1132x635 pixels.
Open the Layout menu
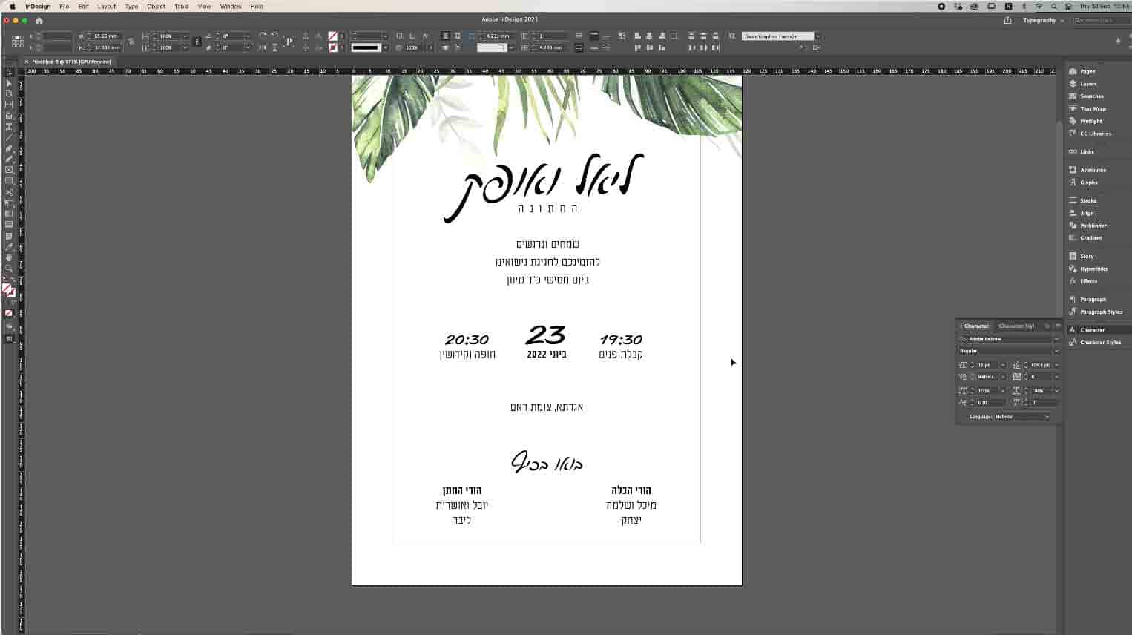[x=107, y=7]
